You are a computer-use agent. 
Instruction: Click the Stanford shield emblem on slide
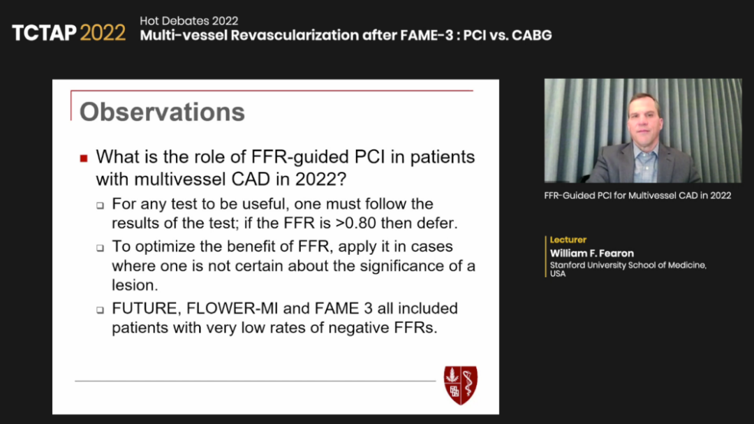460,385
